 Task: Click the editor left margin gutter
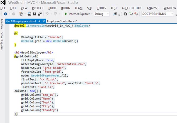[x=7, y=73]
